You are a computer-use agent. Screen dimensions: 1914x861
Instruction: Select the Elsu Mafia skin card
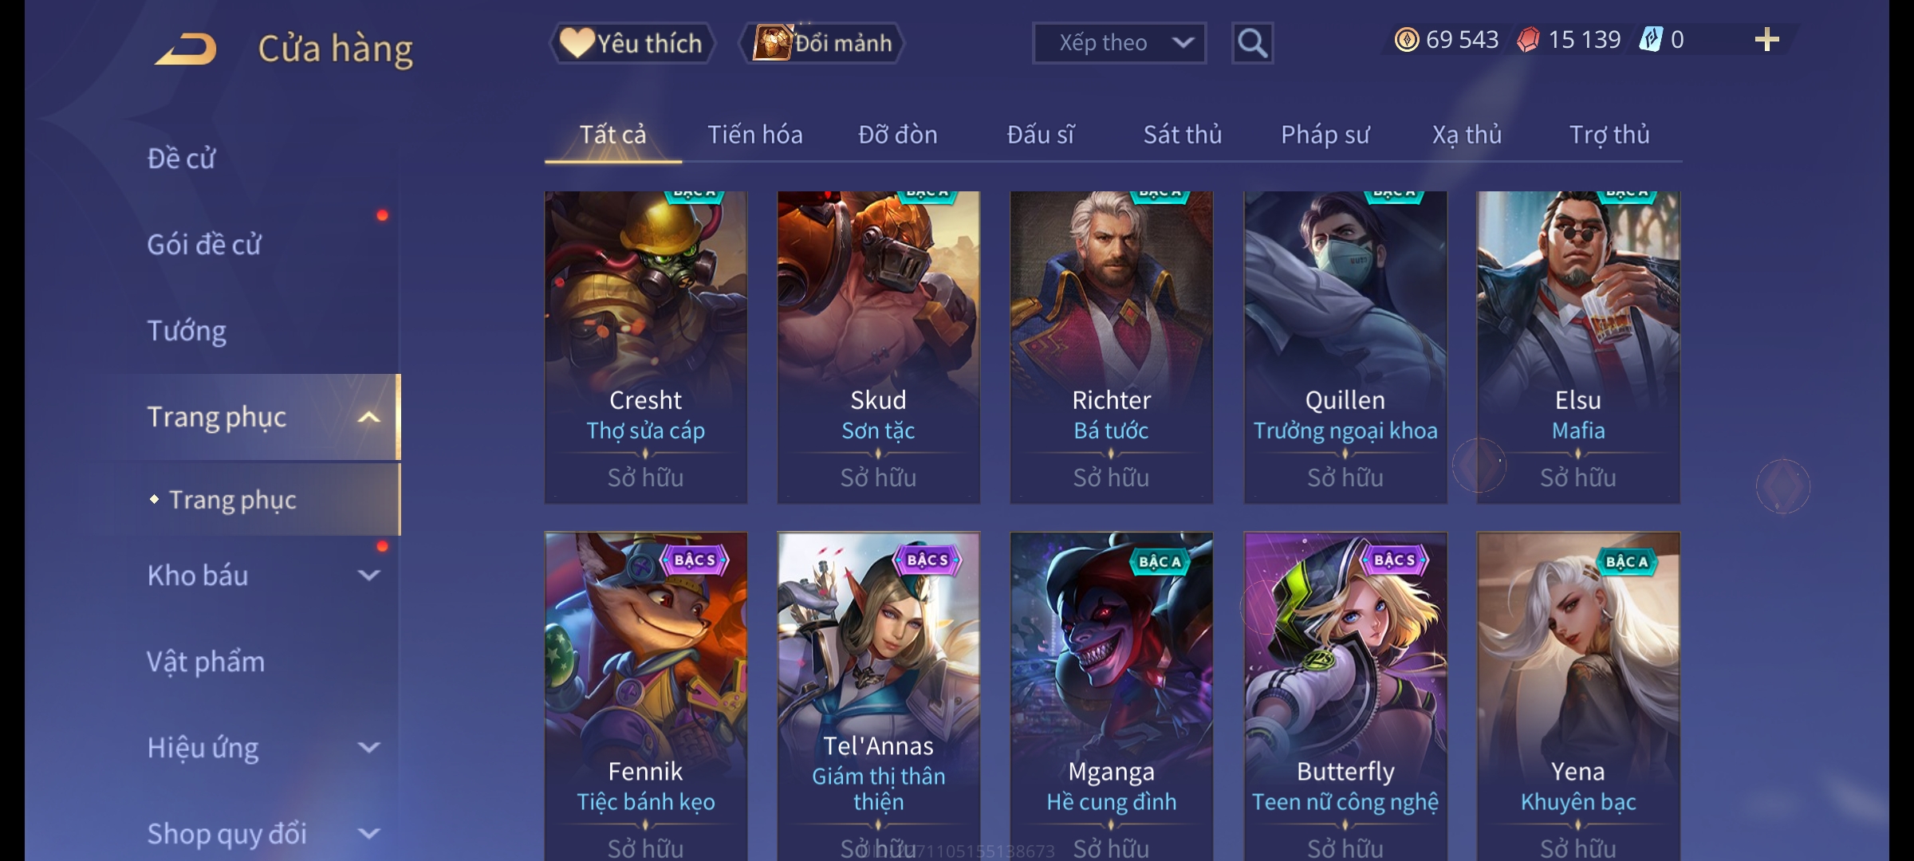coord(1578,347)
